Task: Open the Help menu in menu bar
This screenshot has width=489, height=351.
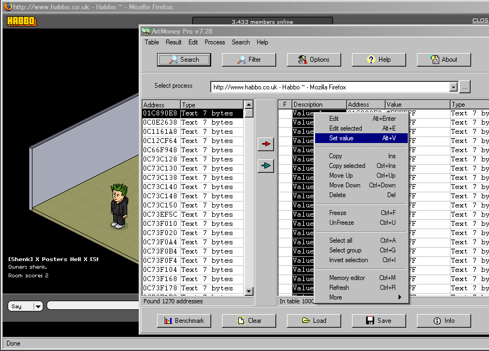Action: pyautogui.click(x=262, y=42)
